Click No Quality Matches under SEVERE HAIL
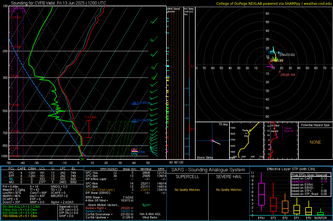This screenshot has height=221, width=333. (229, 190)
